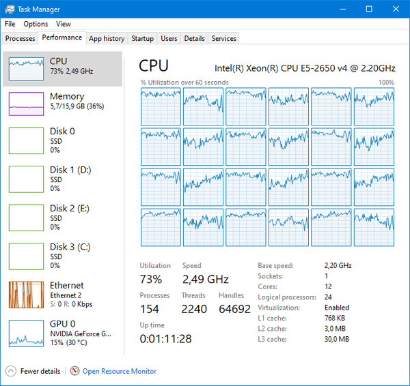Viewport: 410px width, 386px height.
Task: Go to the Startup tab
Action: click(142, 39)
